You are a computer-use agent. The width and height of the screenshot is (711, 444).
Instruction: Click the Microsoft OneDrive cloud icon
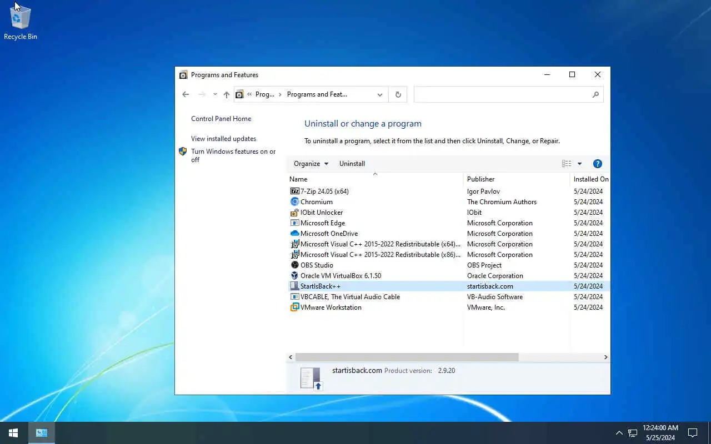pyautogui.click(x=294, y=234)
